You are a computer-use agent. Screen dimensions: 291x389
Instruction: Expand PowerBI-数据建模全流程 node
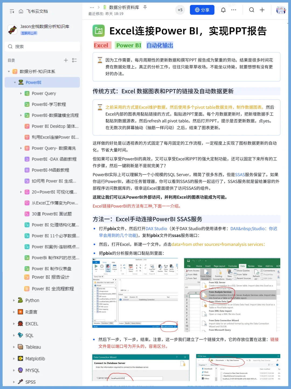[21, 115]
